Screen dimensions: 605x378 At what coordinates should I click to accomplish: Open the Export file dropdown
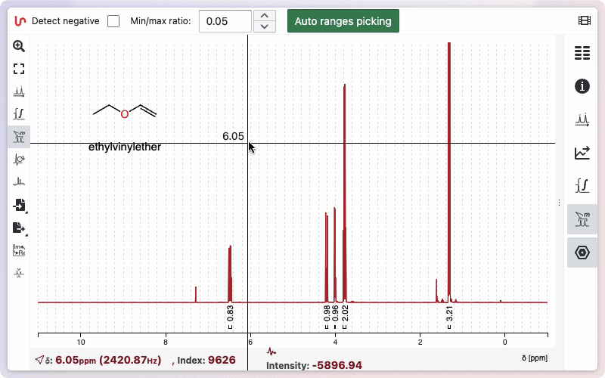19,228
